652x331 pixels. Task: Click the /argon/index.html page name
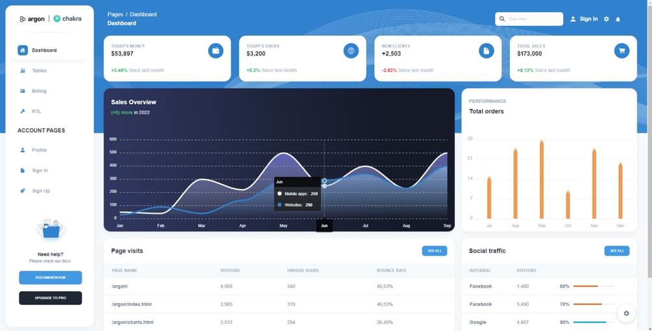tap(132, 304)
